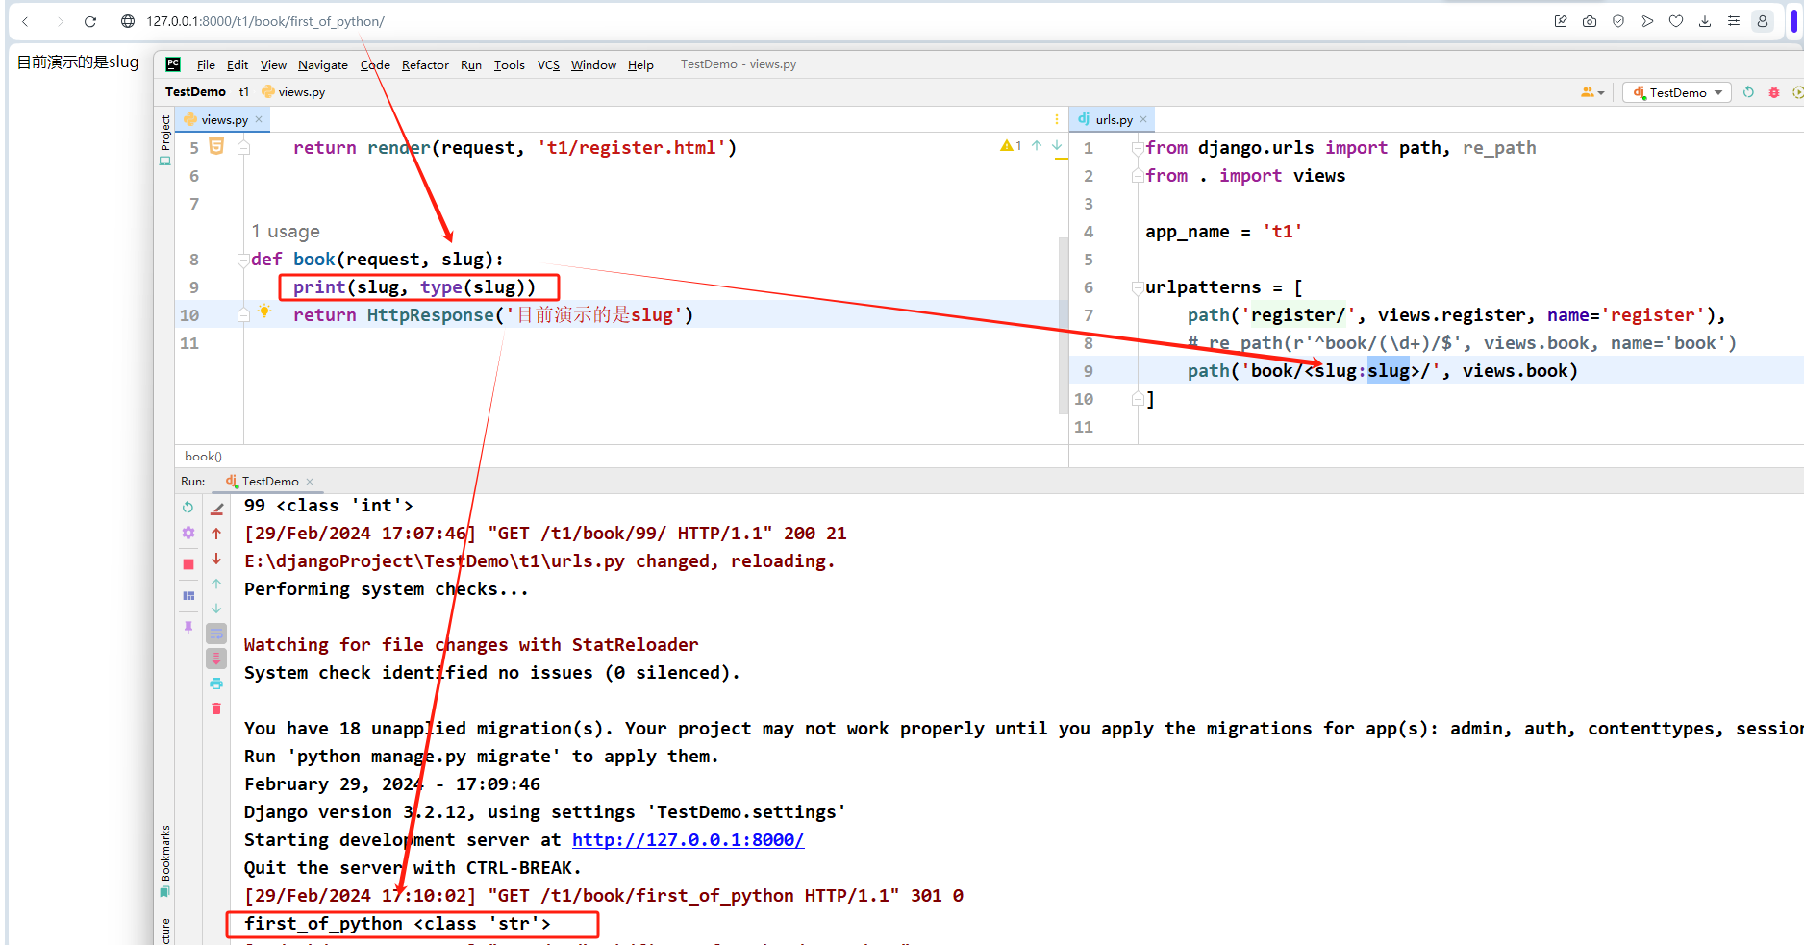The width and height of the screenshot is (1804, 945).
Task: Open the Project tool window
Action: point(165,140)
